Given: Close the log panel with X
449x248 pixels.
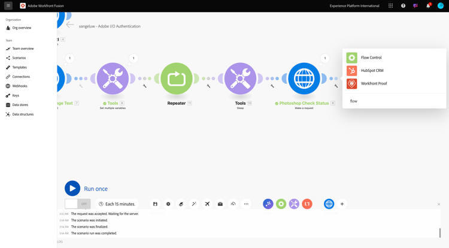Looking at the screenshot, I should point(439,204).
